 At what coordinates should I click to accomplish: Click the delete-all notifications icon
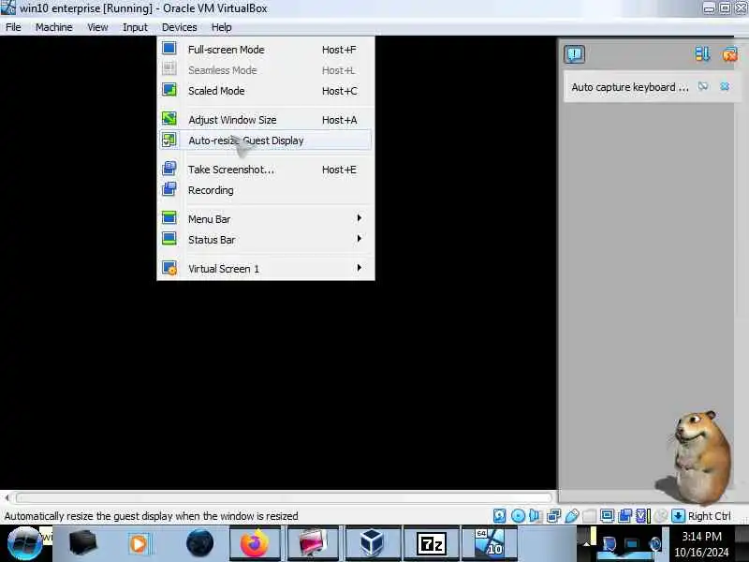[x=730, y=54]
